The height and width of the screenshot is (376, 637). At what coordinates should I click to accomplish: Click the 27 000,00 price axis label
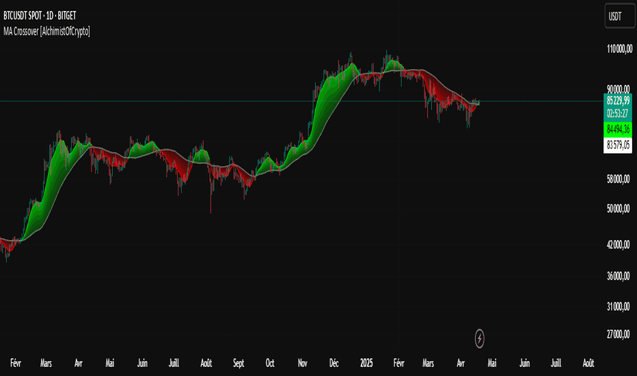point(619,334)
